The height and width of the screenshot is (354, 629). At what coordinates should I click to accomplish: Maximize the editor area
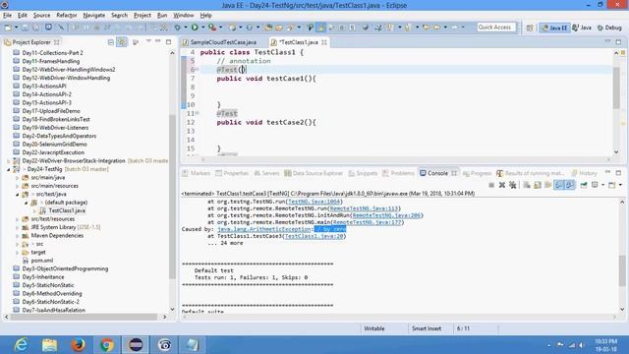(618, 41)
